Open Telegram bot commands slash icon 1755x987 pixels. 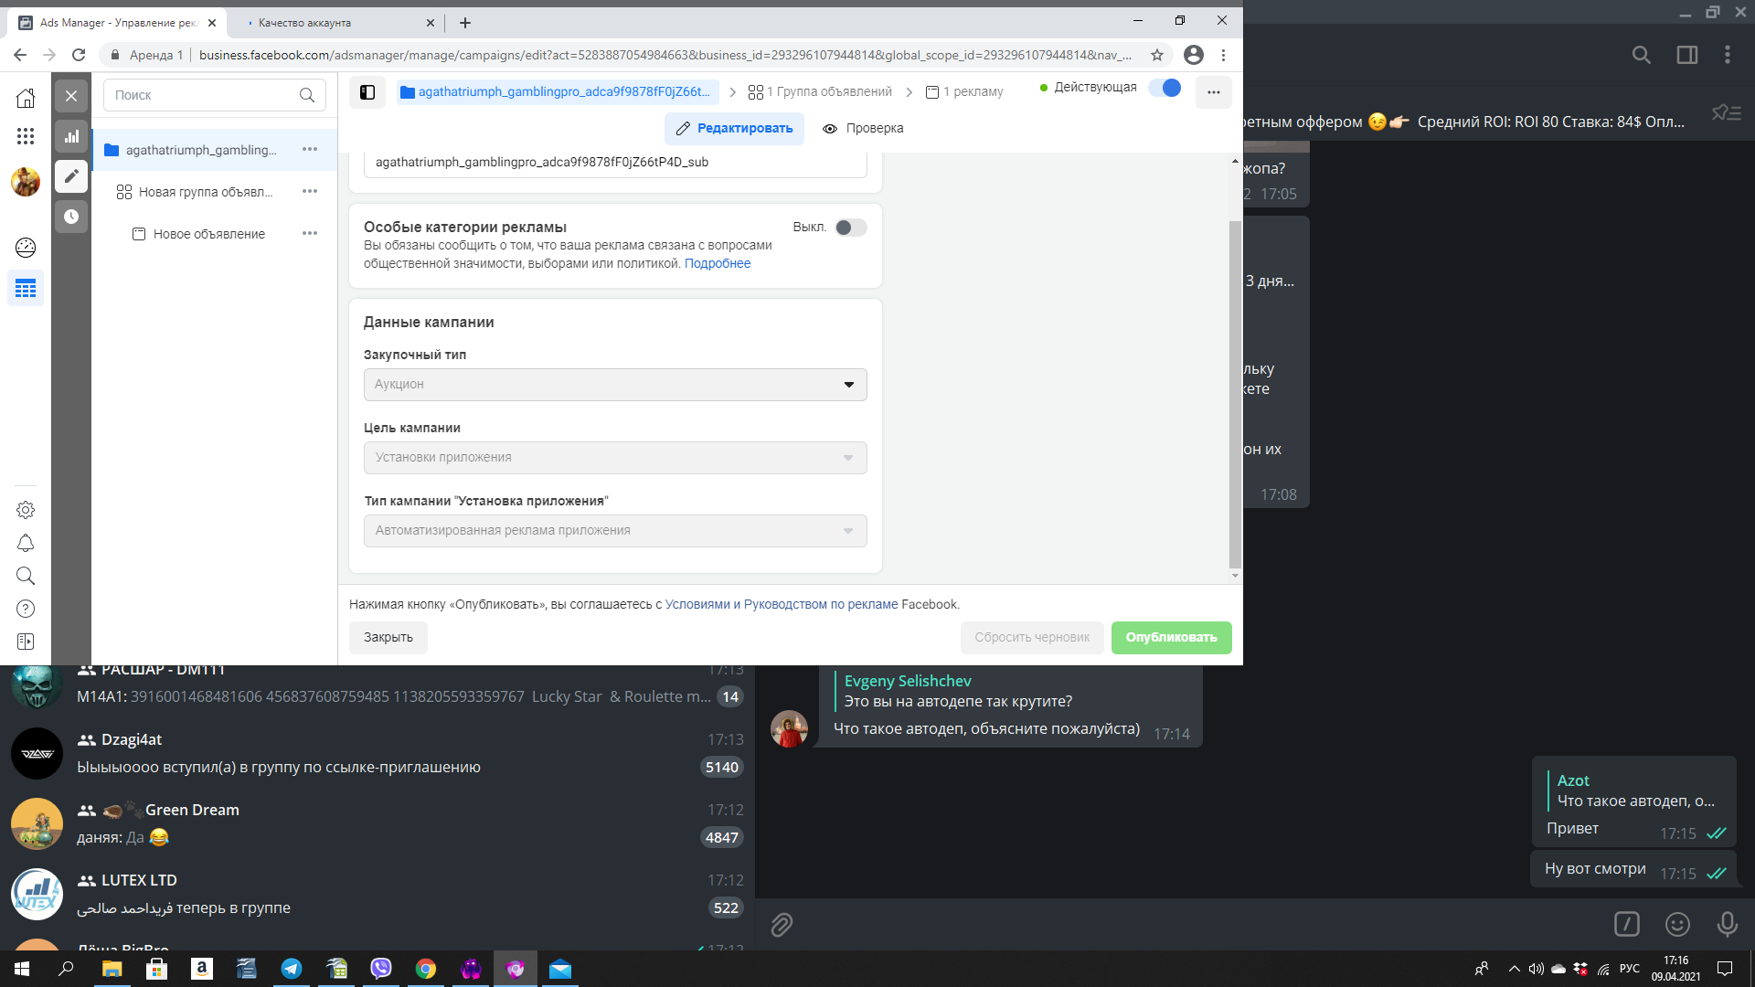[1627, 924]
